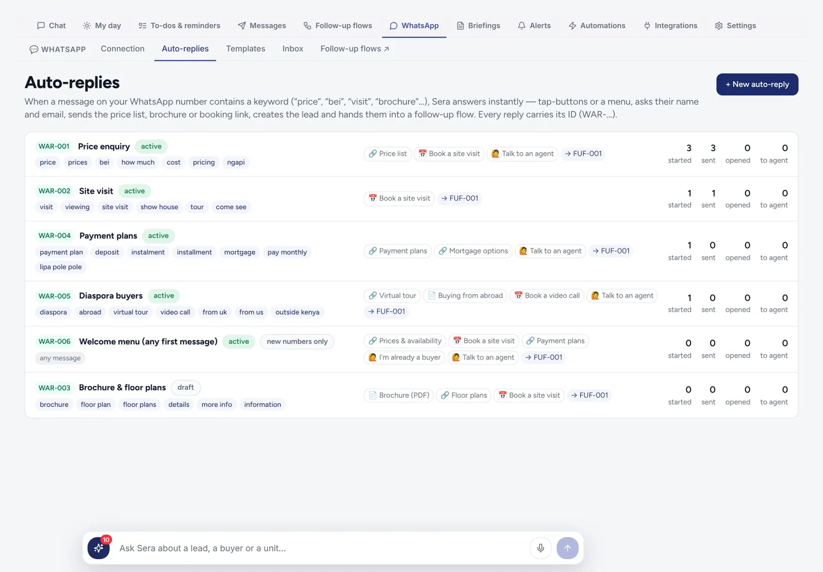The image size is (823, 572).
Task: Create a New auto-reply
Action: [757, 84]
